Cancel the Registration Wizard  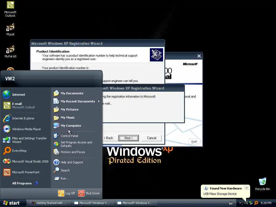click(151, 138)
